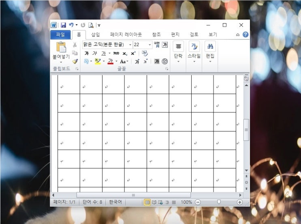Image resolution: width=301 pixels, height=224 pixels.
Task: Toggle underline 가 formatting
Action: click(x=103, y=53)
